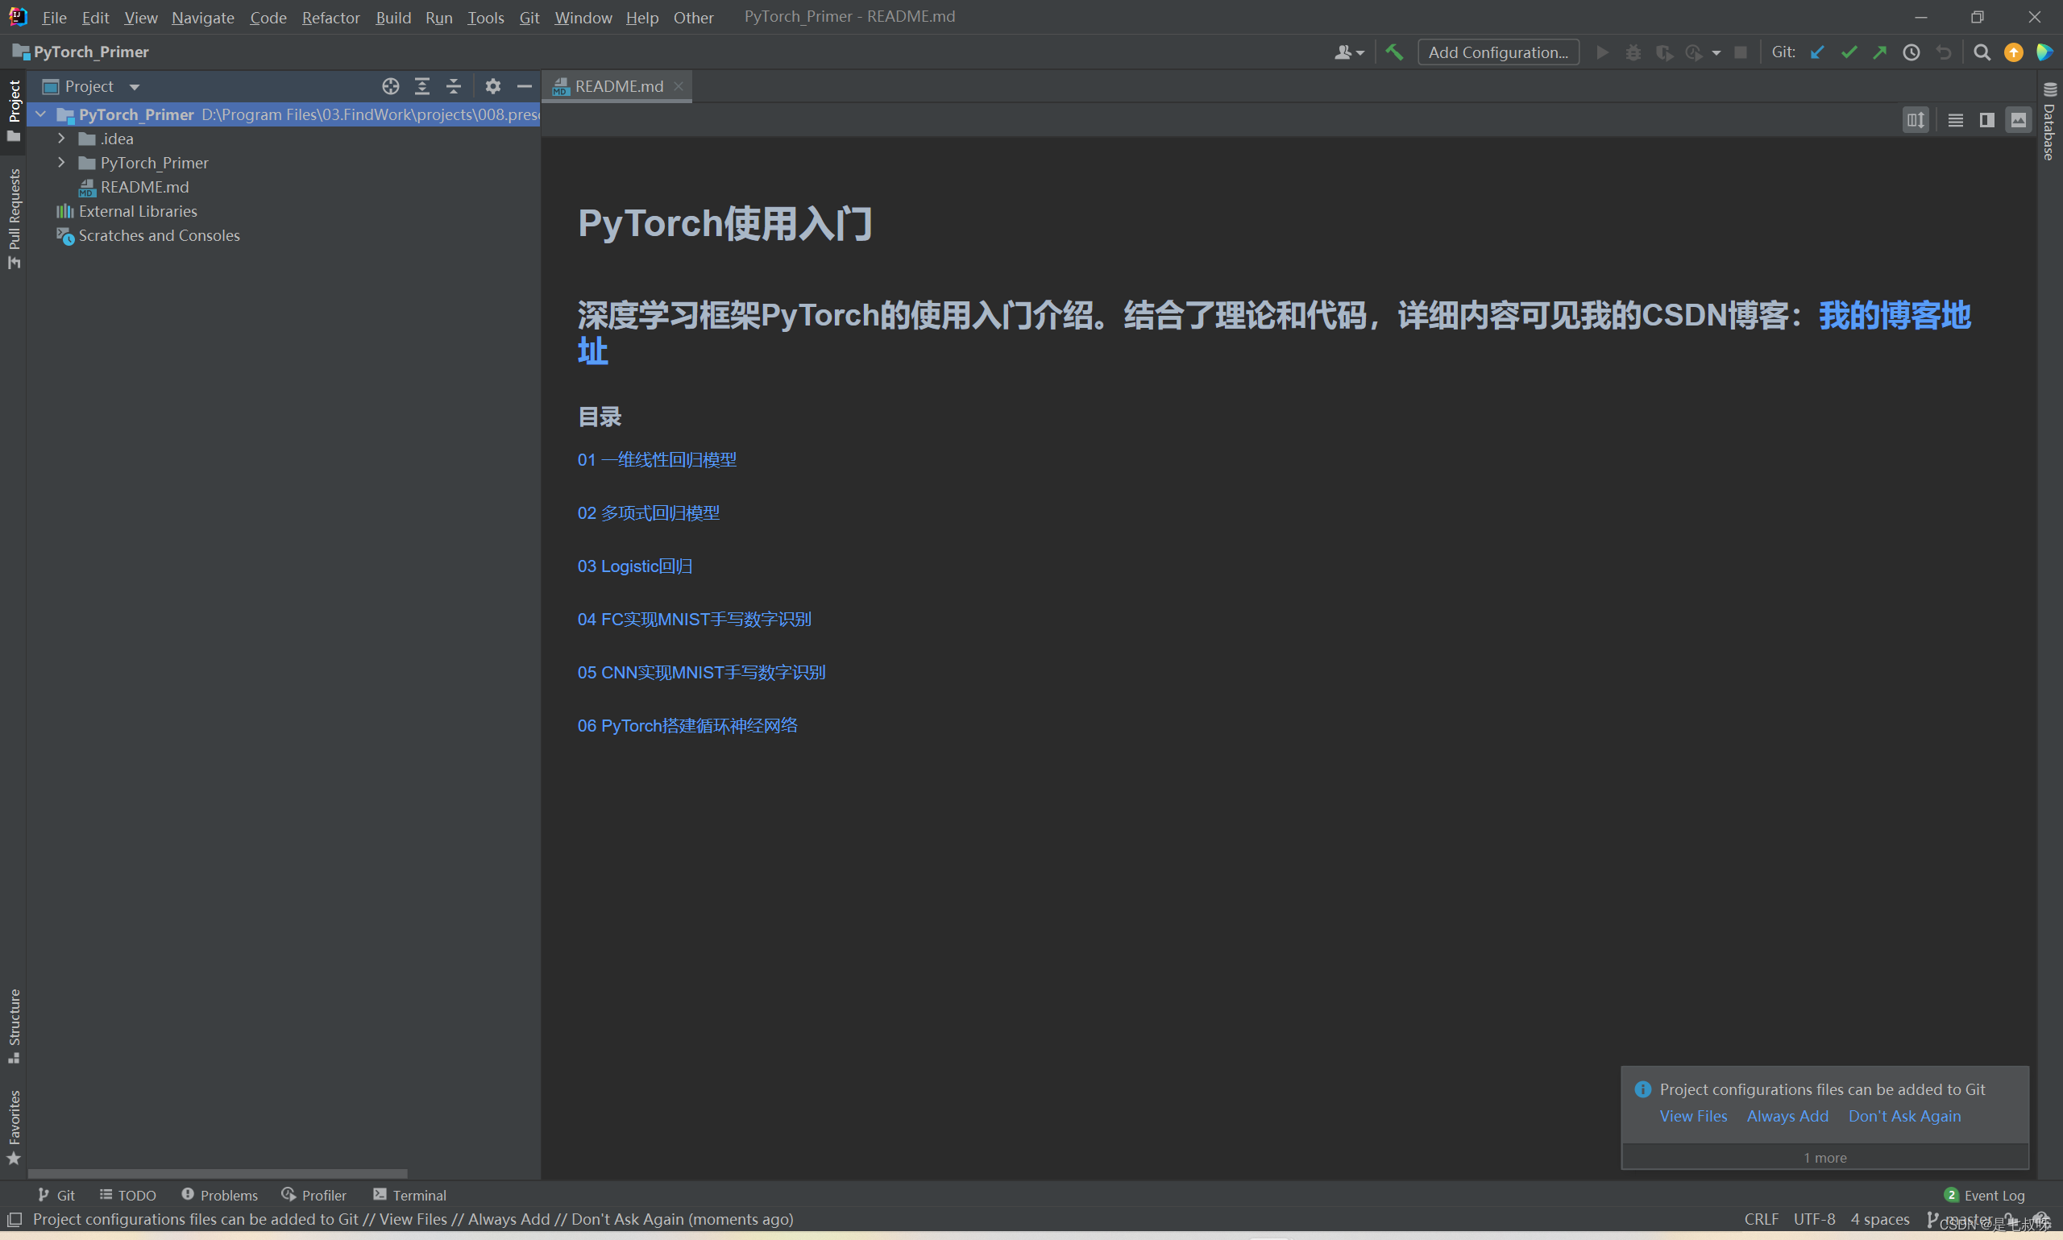The image size is (2063, 1240).
Task: Click Git Rollback undo icon
Action: coord(1943,52)
